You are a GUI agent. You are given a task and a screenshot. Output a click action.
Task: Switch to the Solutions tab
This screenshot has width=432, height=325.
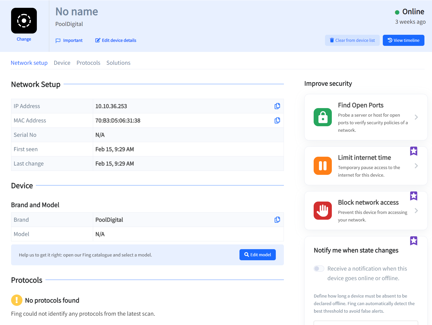click(118, 63)
